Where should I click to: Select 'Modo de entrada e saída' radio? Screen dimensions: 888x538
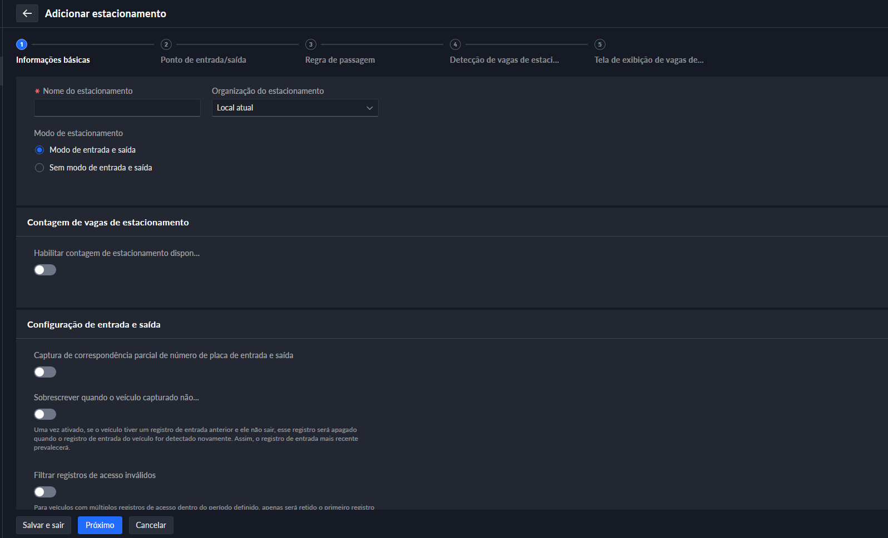coord(39,150)
